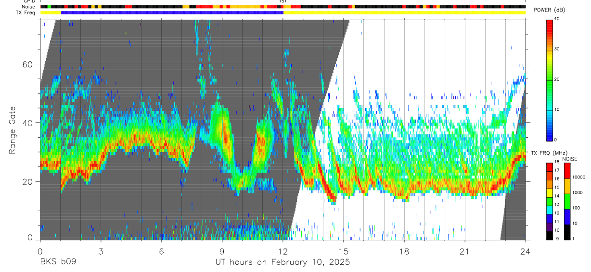591x272 pixels.
Task: Click the yellow TX Freq strip after 12 UT
Action: click(405, 12)
